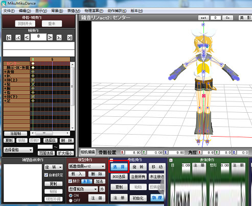Click the green Y icon for bone position
The width and height of the screenshot is (252, 206).
pyautogui.click(x=144, y=152)
